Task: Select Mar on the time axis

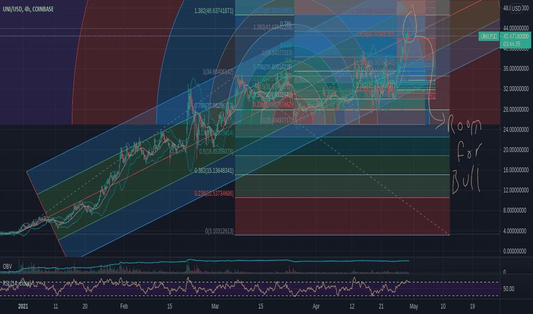Action: point(215,306)
